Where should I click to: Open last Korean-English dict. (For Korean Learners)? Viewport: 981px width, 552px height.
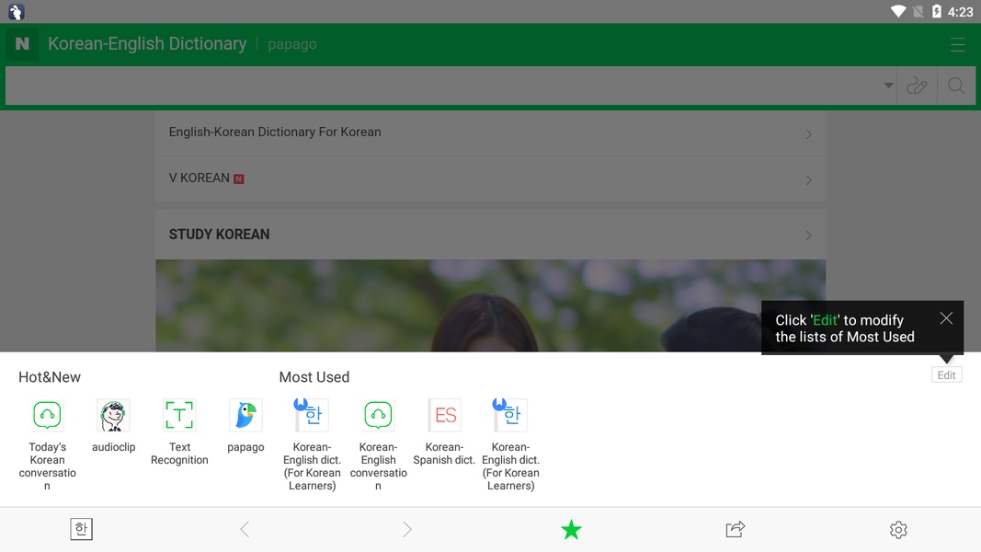[x=510, y=444]
